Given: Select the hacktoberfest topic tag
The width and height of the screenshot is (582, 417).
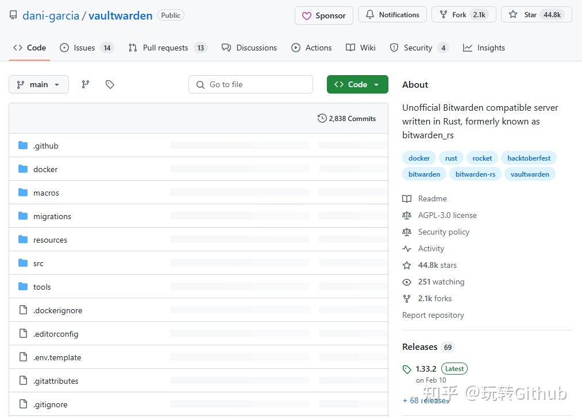Looking at the screenshot, I should (529, 158).
